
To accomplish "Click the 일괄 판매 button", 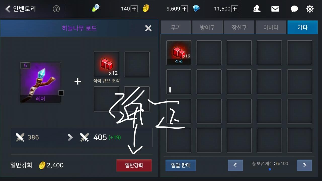I will coord(181,165).
